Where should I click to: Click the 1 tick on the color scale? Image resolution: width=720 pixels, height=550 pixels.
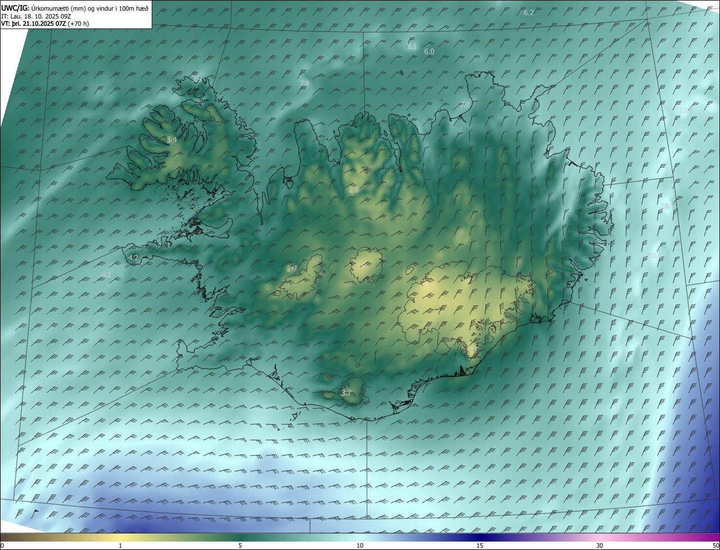pos(120,546)
